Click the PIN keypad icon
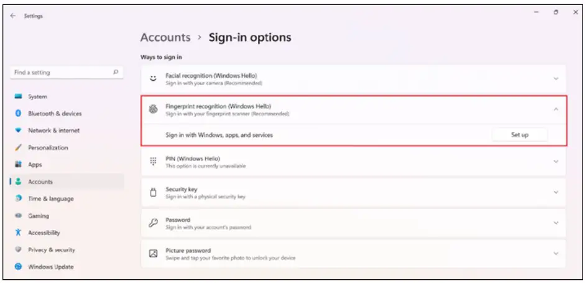The height and width of the screenshot is (283, 585). pyautogui.click(x=153, y=162)
